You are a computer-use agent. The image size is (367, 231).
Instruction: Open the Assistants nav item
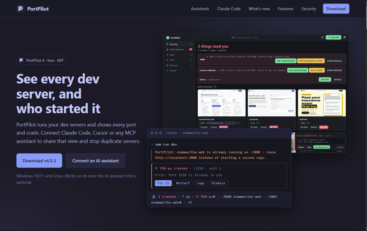200,9
